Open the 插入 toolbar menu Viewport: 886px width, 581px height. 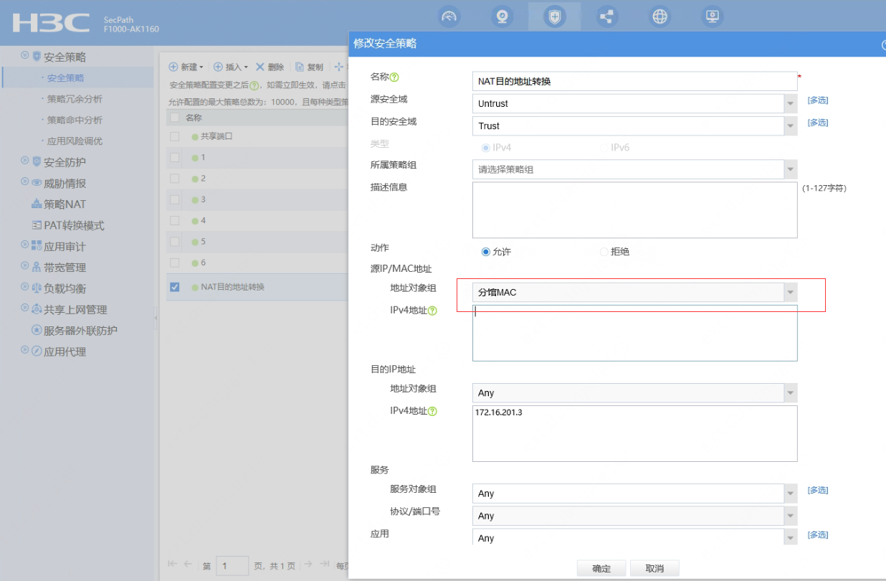231,67
